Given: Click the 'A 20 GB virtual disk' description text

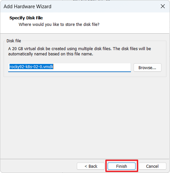Looking at the screenshot, I should click(79, 51).
